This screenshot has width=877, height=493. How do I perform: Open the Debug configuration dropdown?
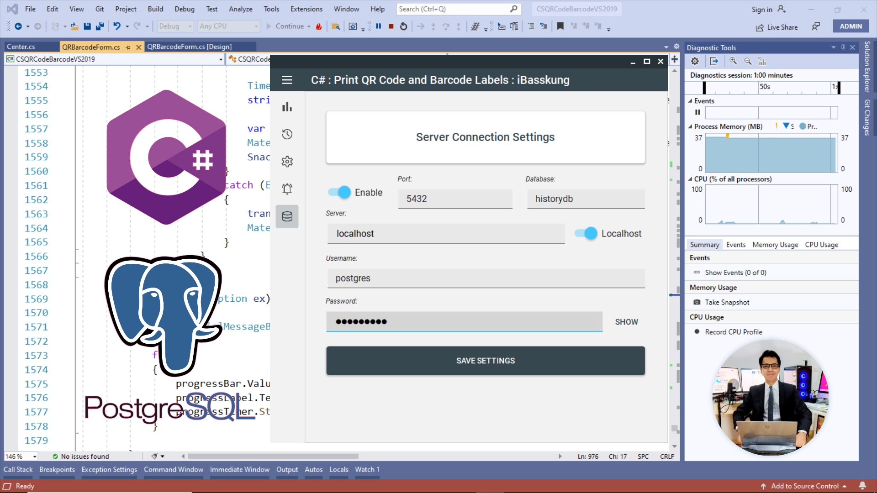(176, 26)
